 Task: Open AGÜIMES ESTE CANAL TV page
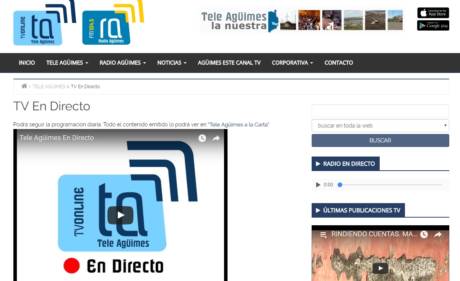[229, 63]
